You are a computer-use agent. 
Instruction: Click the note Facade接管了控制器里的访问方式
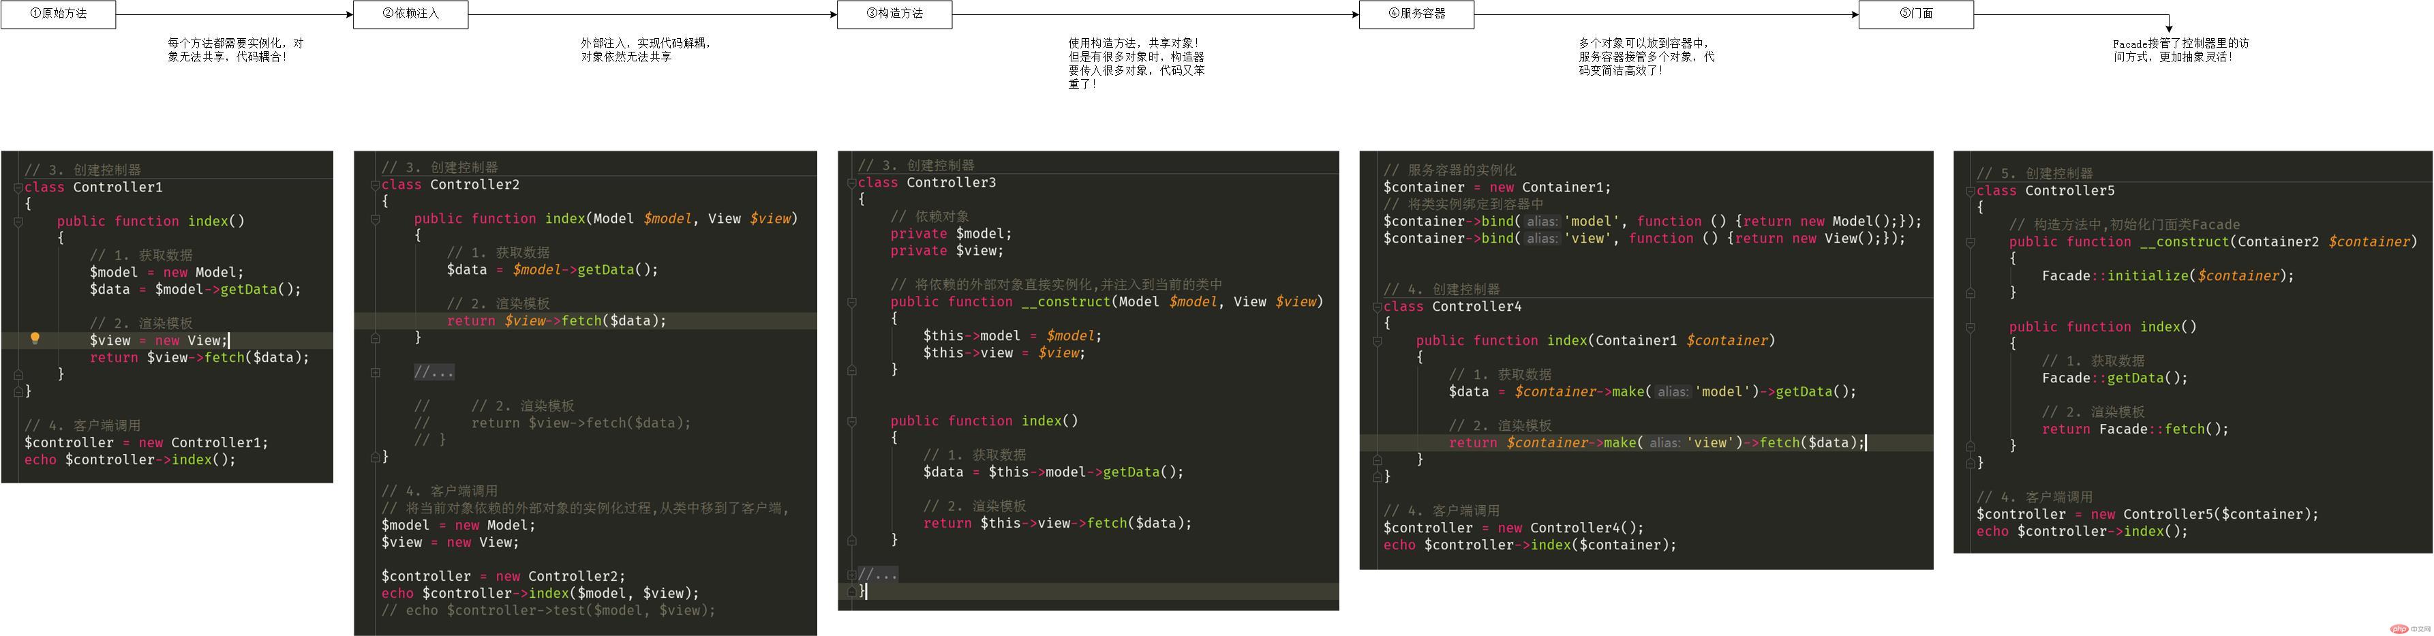tap(2180, 50)
